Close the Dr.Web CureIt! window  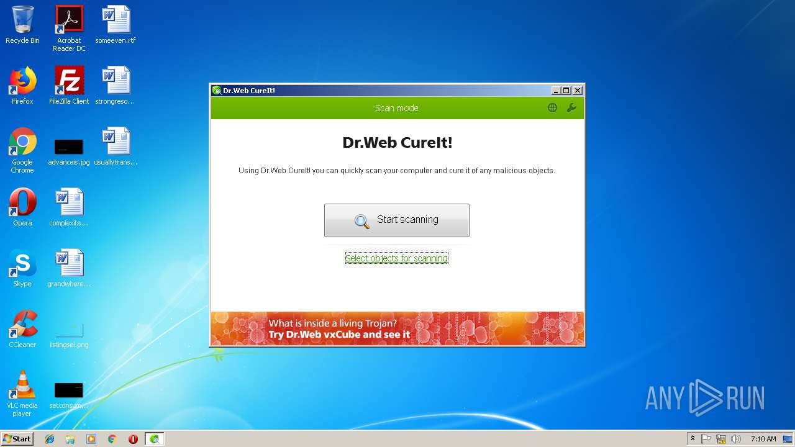tap(577, 90)
